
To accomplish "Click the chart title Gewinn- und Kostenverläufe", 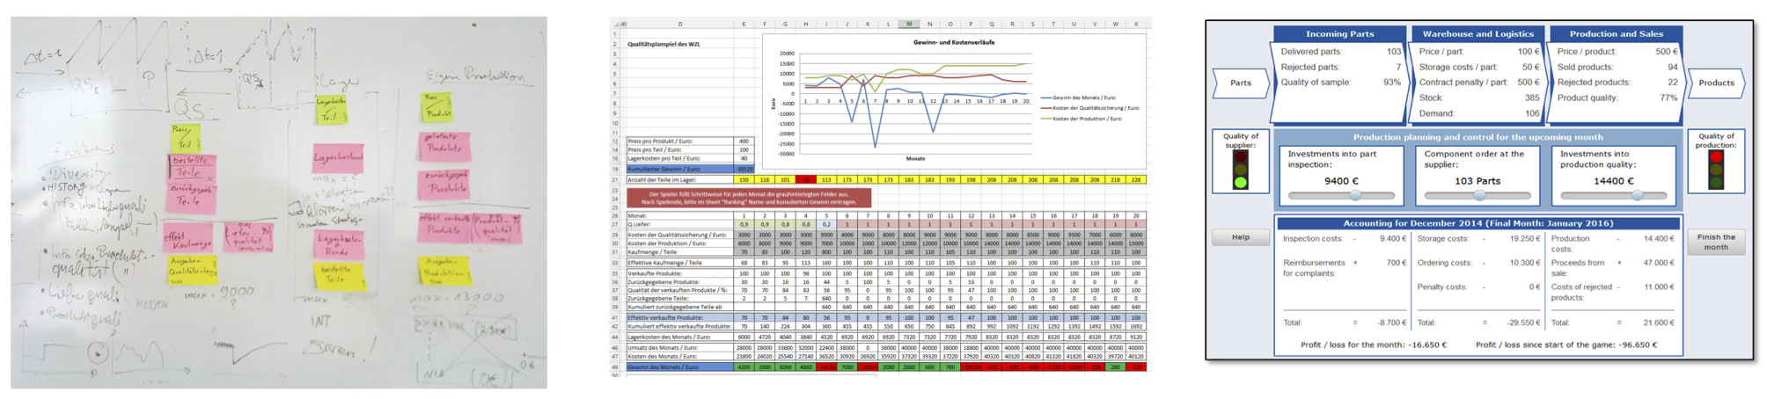I will (954, 42).
